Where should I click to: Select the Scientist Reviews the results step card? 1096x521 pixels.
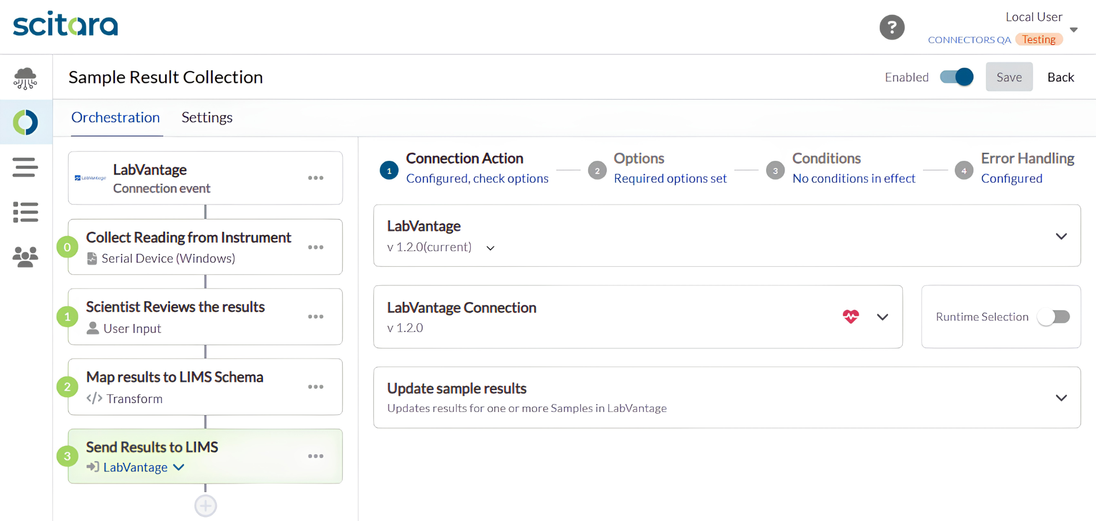pyautogui.click(x=205, y=316)
